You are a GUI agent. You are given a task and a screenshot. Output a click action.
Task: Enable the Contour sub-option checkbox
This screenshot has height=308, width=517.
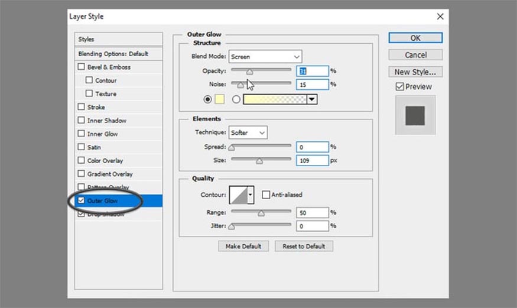point(89,80)
